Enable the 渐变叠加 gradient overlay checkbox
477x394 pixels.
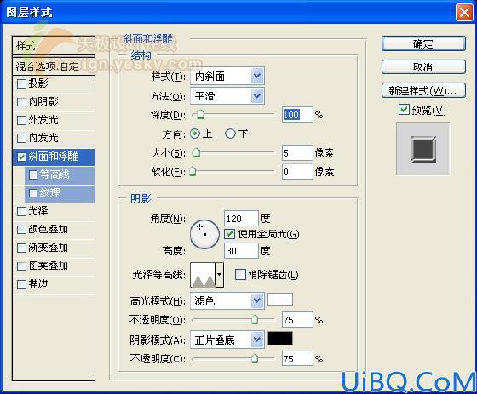coord(21,248)
